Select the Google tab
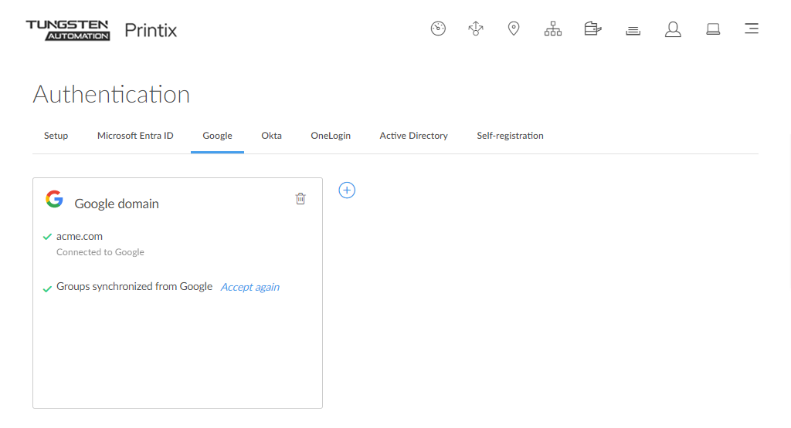 217,136
